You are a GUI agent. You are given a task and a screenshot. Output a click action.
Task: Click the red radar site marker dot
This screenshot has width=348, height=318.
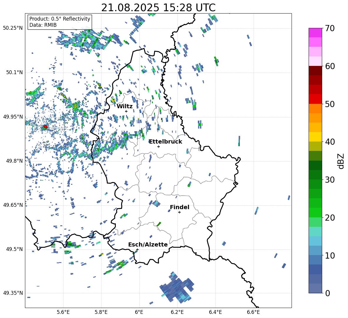coord(46,127)
